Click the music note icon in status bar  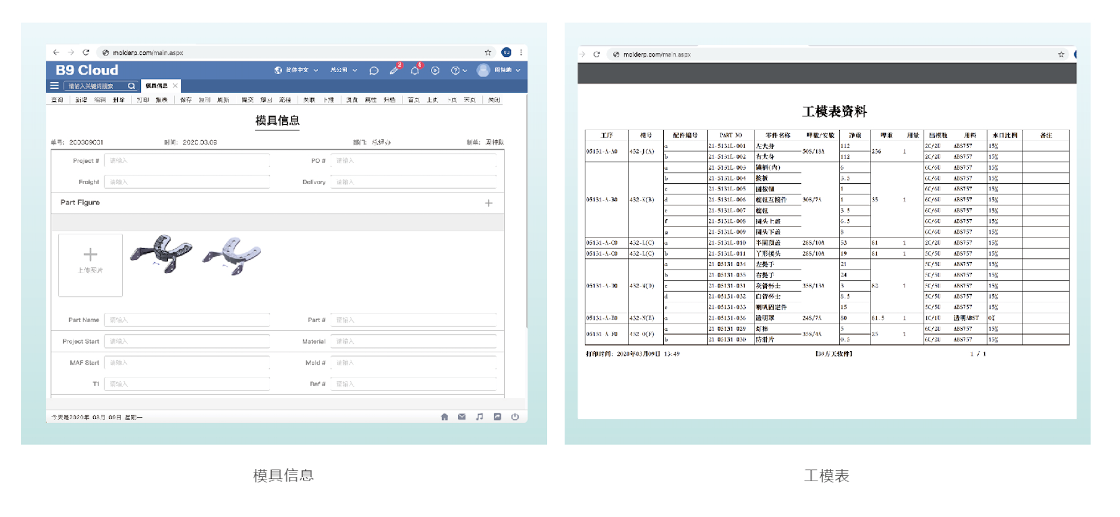pyautogui.click(x=480, y=417)
